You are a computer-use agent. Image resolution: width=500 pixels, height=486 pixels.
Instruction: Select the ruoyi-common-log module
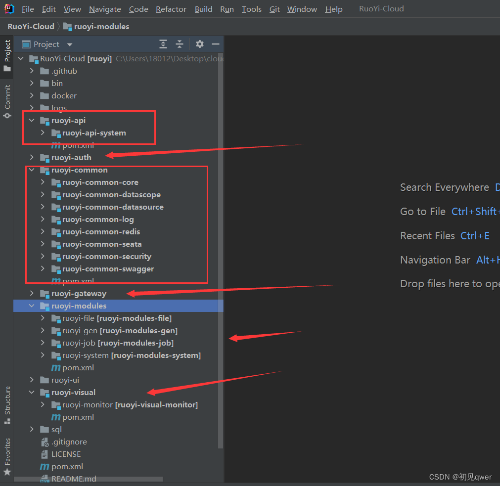[98, 220]
